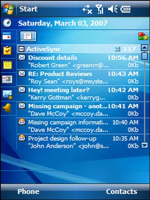The image size is (150, 200).
Task: Check the phone signal strength icon
Action: click(99, 9)
